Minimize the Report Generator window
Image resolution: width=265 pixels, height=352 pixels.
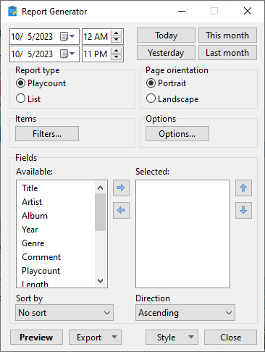[x=182, y=11]
